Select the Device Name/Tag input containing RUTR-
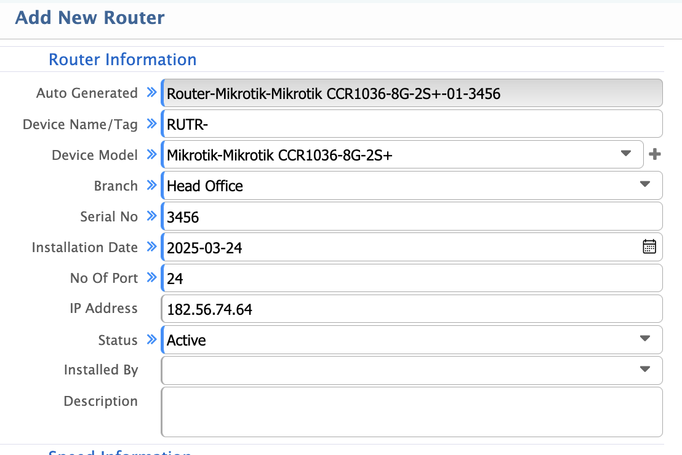The image size is (682, 455). pos(369,124)
